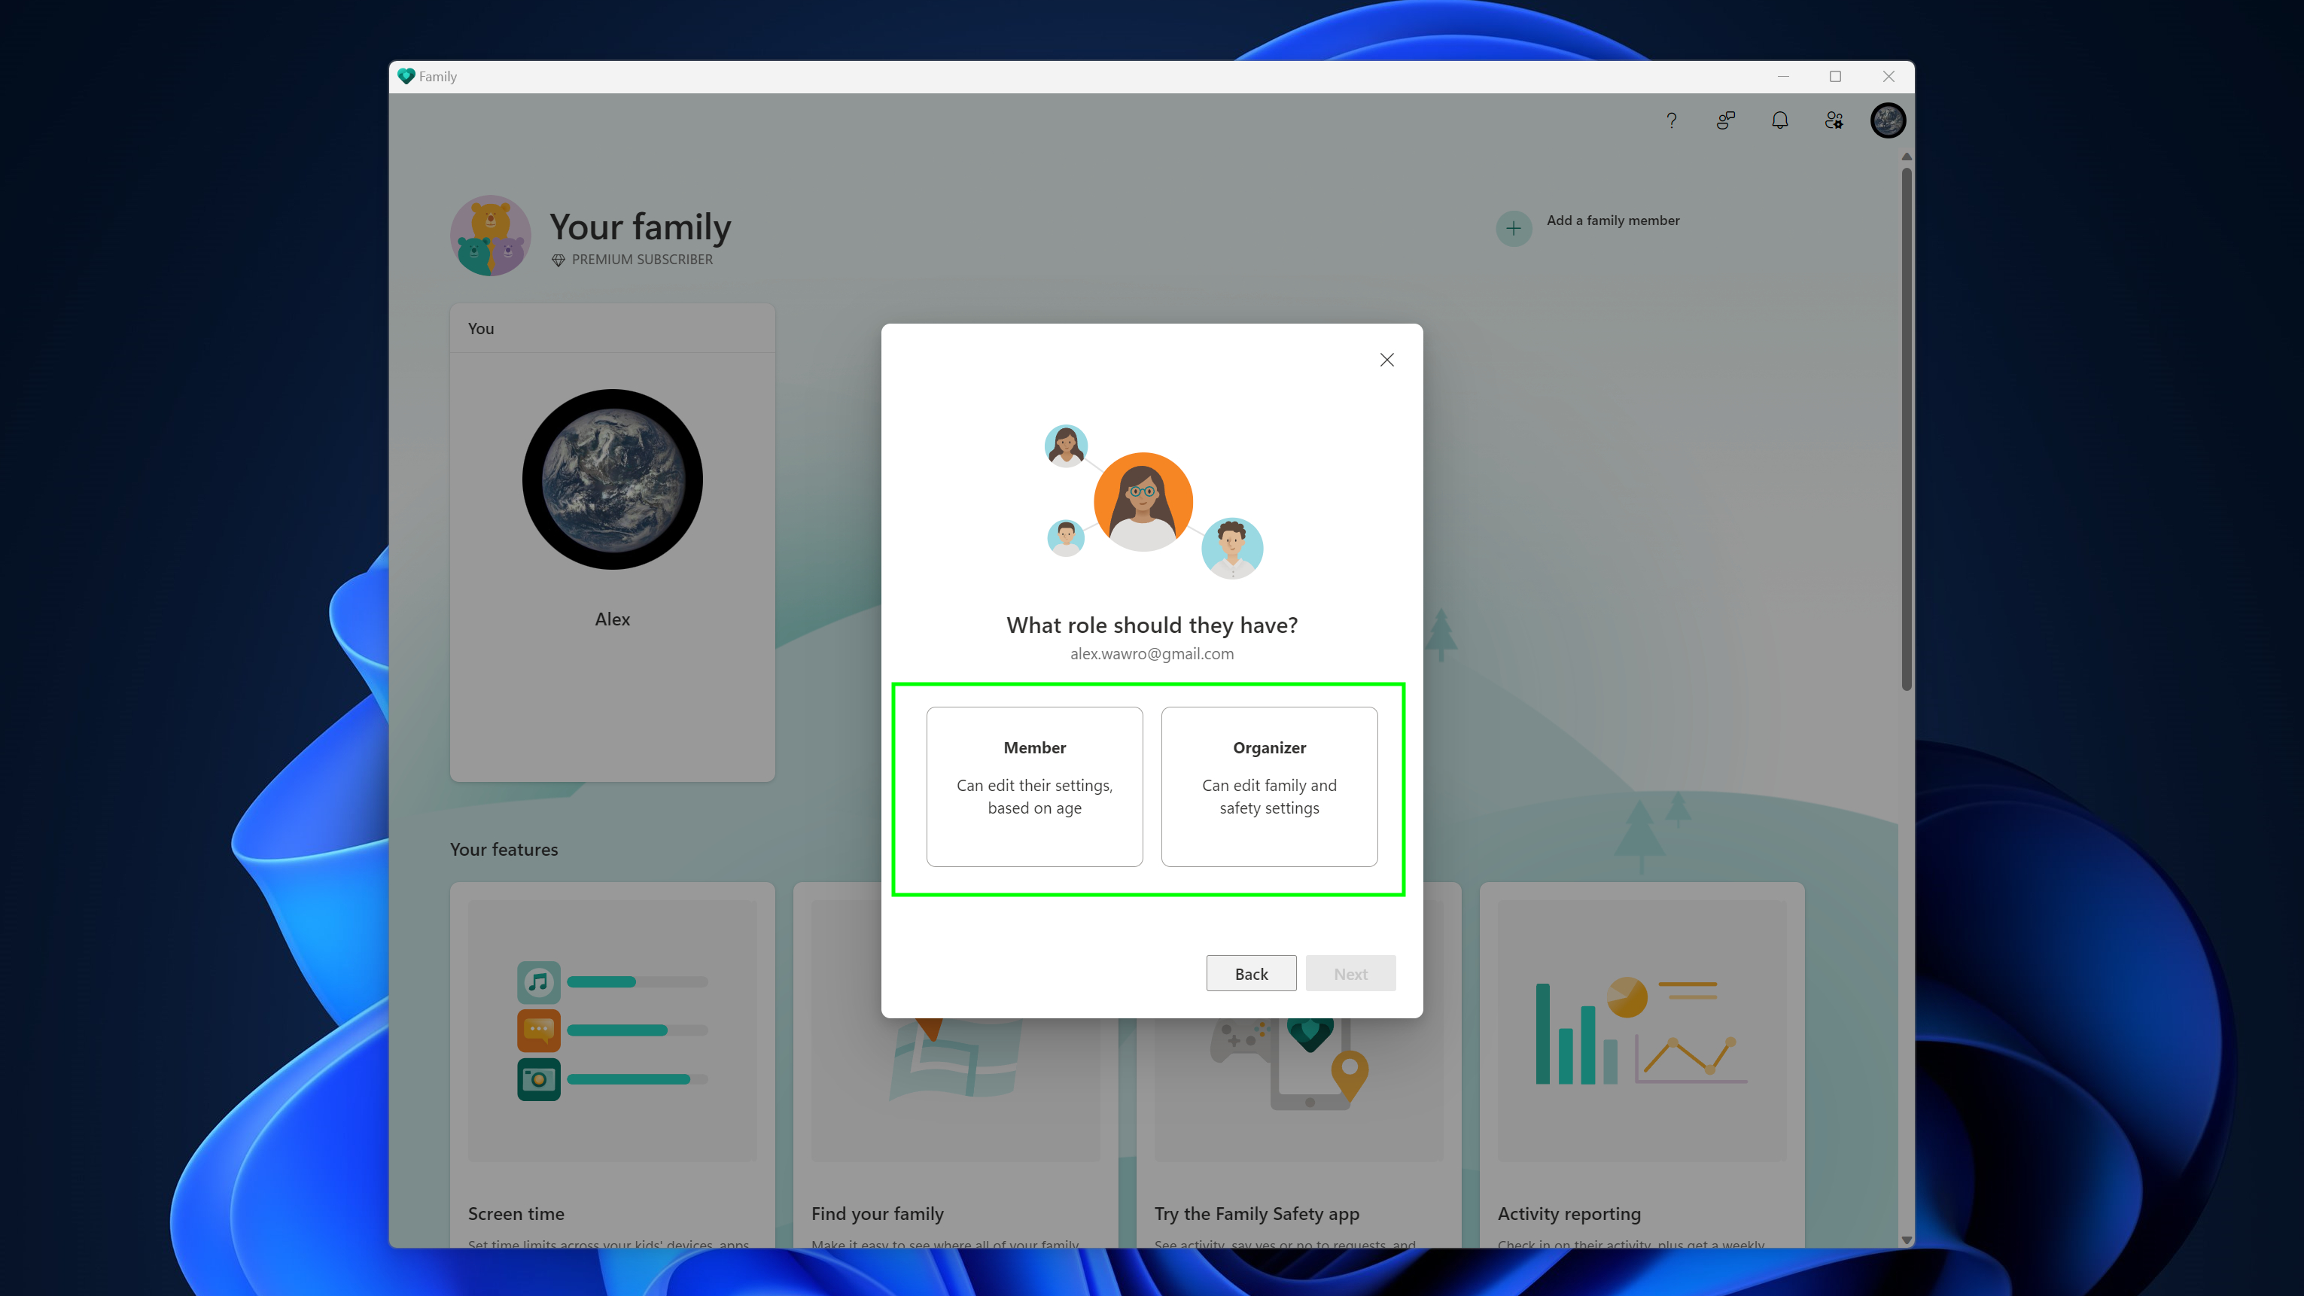Scroll down in the family panel
Image resolution: width=2304 pixels, height=1296 pixels.
(1905, 1239)
